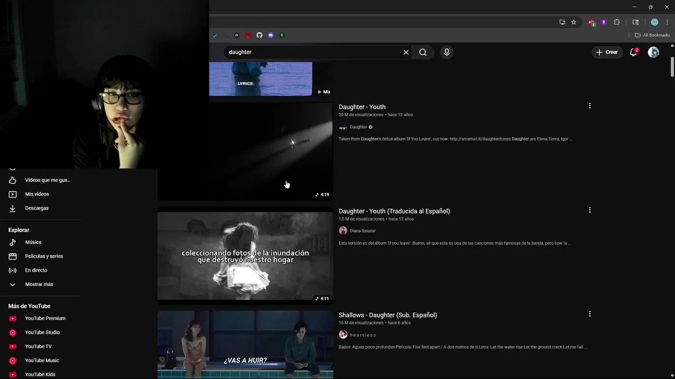Image resolution: width=675 pixels, height=379 pixels.
Task: Visit the Daughter channel name
Action: pyautogui.click(x=358, y=127)
